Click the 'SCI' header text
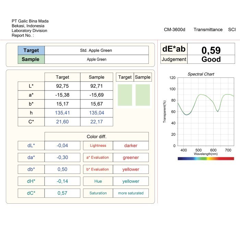 pyautogui.click(x=232, y=29)
